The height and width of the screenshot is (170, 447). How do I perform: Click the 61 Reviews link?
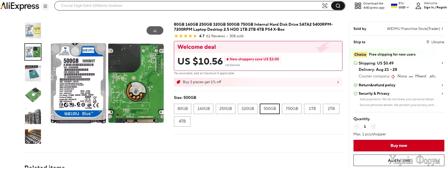[x=215, y=36]
